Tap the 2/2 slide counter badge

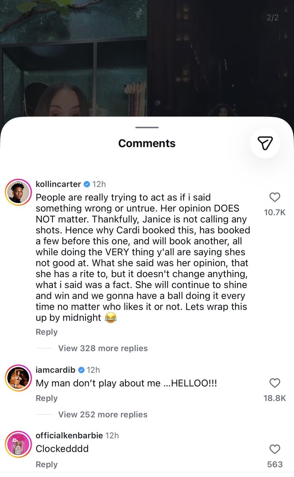click(x=273, y=18)
